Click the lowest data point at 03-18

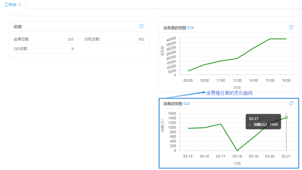click(237, 150)
